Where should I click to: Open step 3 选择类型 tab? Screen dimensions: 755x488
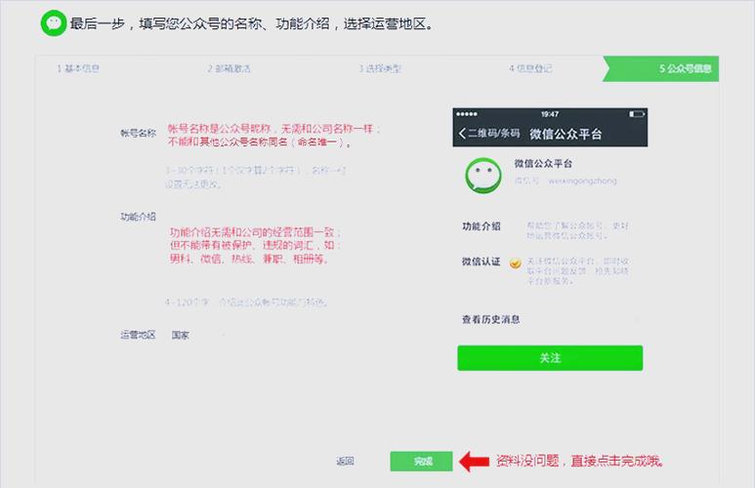pyautogui.click(x=380, y=68)
